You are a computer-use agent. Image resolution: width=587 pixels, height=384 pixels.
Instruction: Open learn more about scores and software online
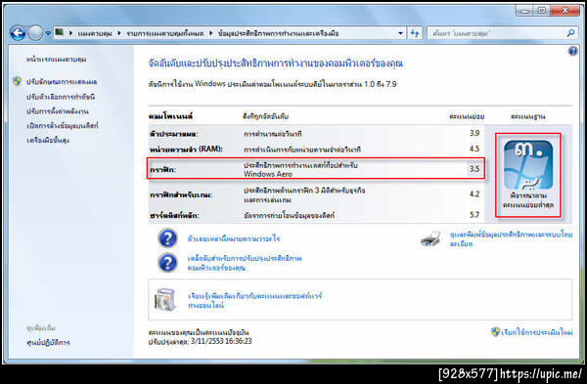point(255,300)
